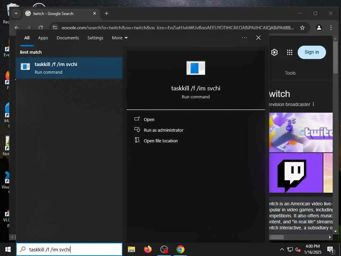Open the Google apps grid
Viewport: 341px width, 256px height.
tap(290, 52)
